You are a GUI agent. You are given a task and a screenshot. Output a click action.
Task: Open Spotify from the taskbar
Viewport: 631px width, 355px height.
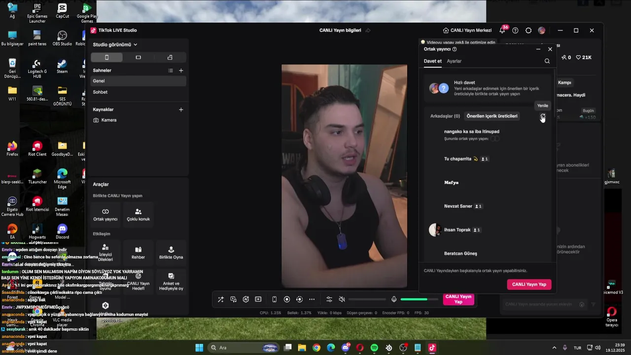pos(374,348)
